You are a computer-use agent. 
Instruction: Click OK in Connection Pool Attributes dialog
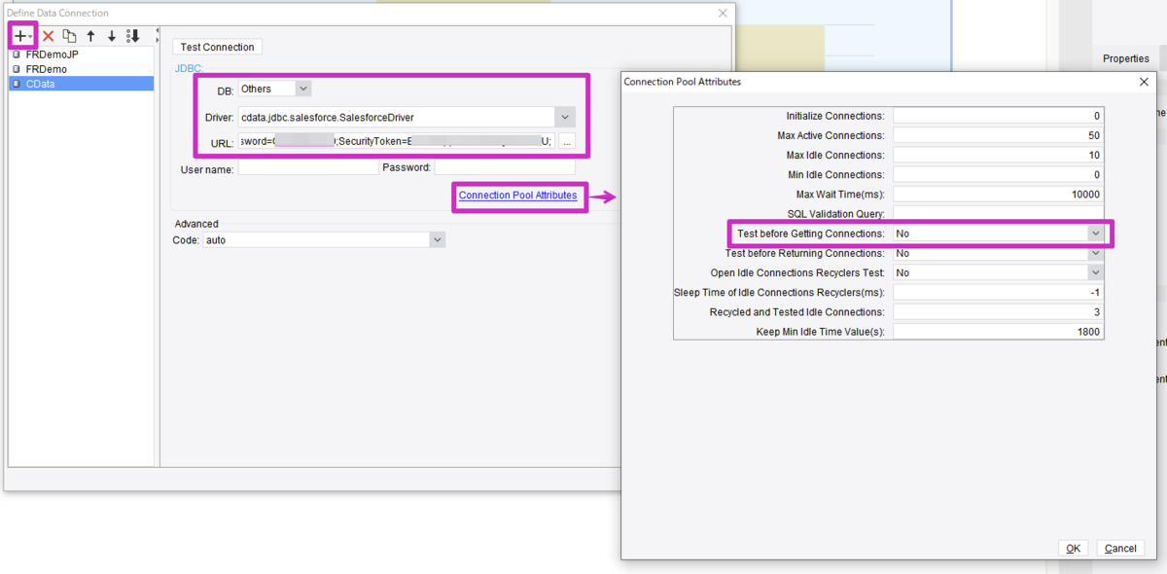1073,548
